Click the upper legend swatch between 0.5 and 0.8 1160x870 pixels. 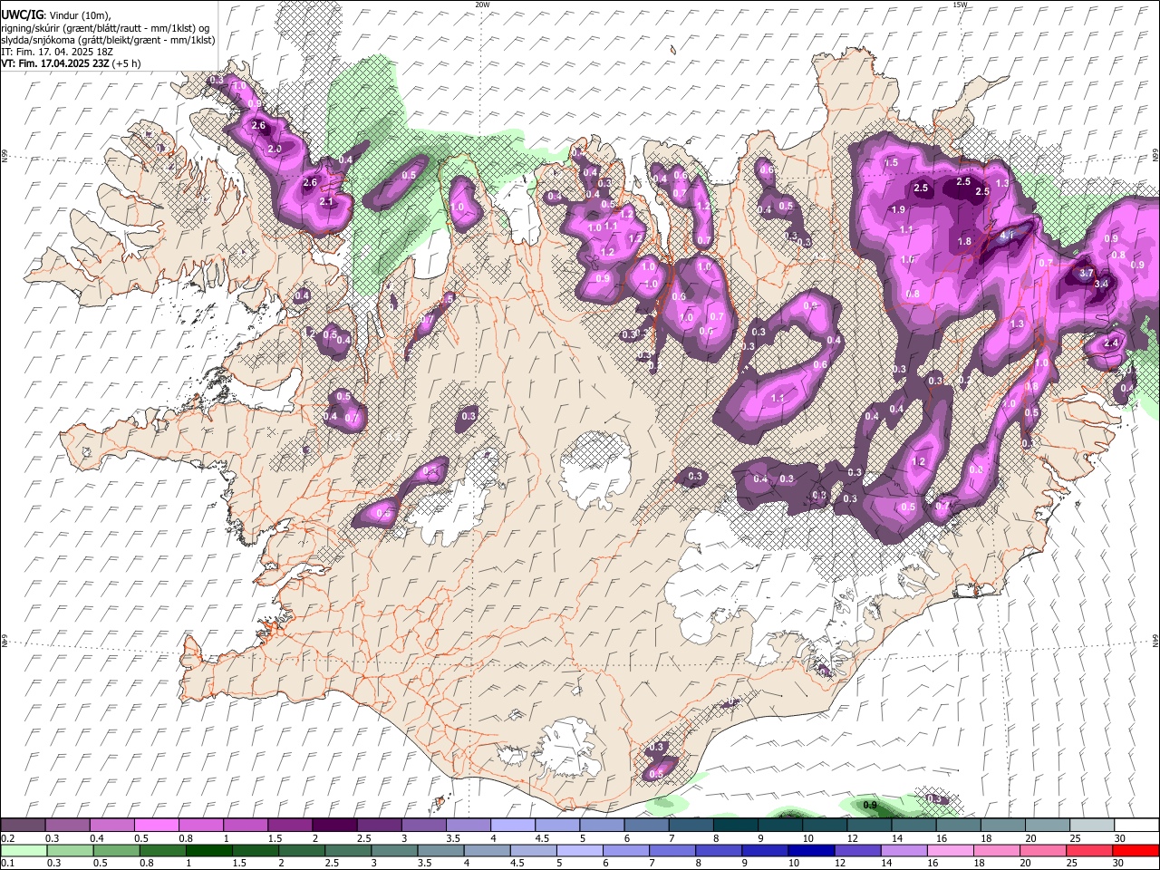click(x=156, y=825)
